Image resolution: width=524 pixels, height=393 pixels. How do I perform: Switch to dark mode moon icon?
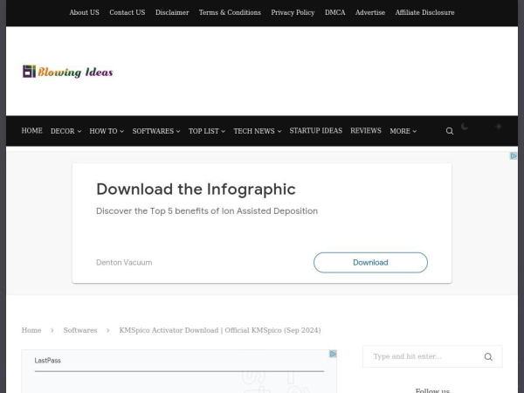click(465, 127)
